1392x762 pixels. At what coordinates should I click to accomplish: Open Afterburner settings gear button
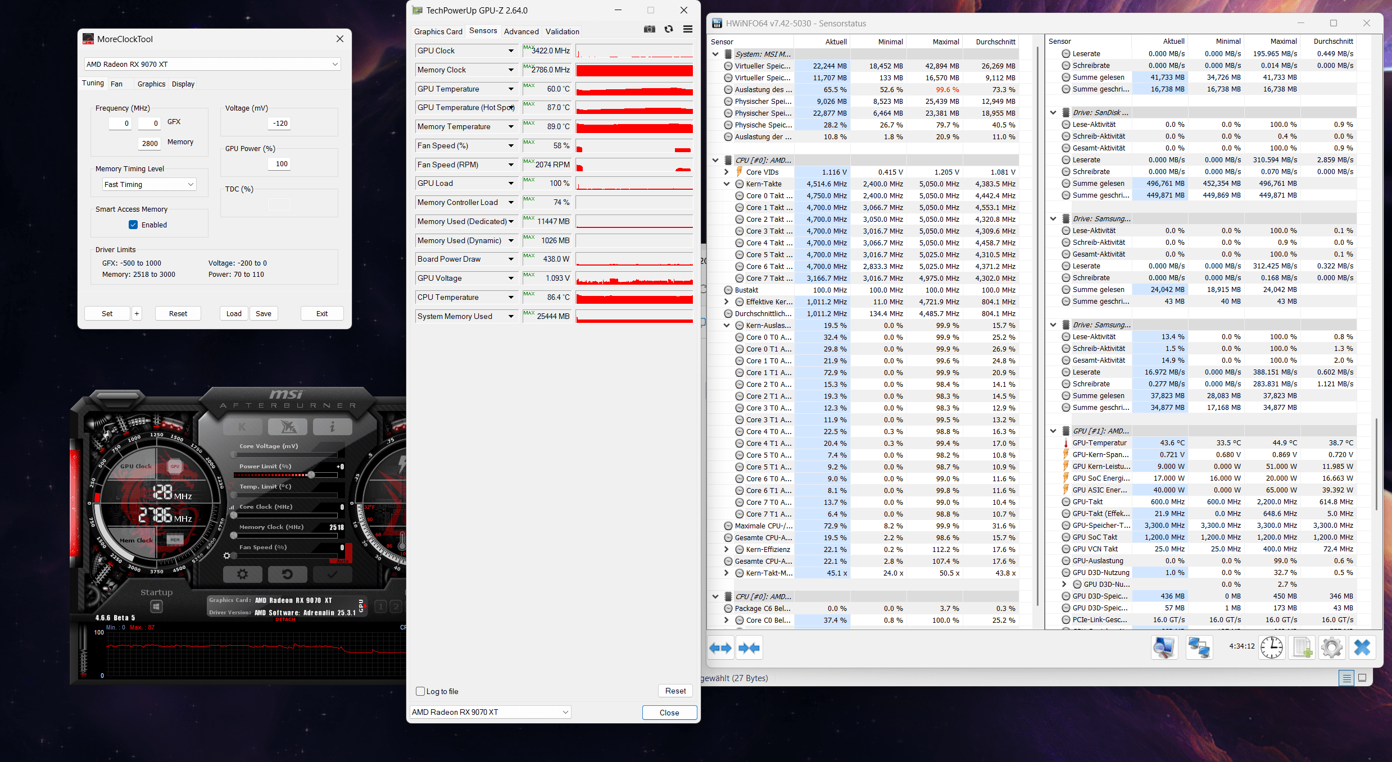(242, 574)
